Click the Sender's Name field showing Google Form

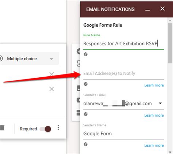pyautogui.click(x=124, y=134)
